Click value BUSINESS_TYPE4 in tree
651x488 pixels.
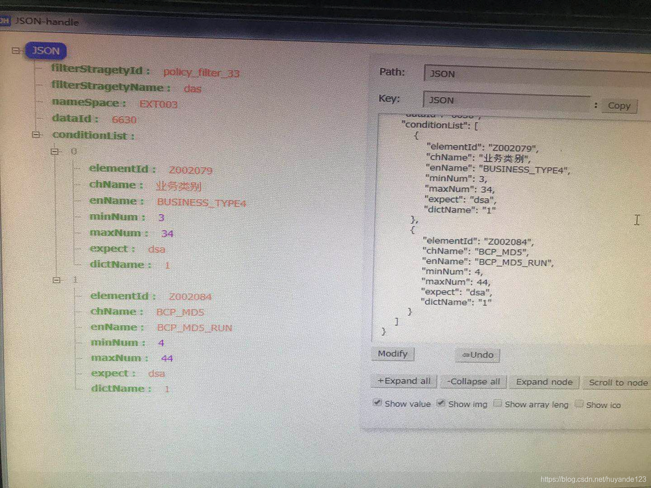pos(202,203)
